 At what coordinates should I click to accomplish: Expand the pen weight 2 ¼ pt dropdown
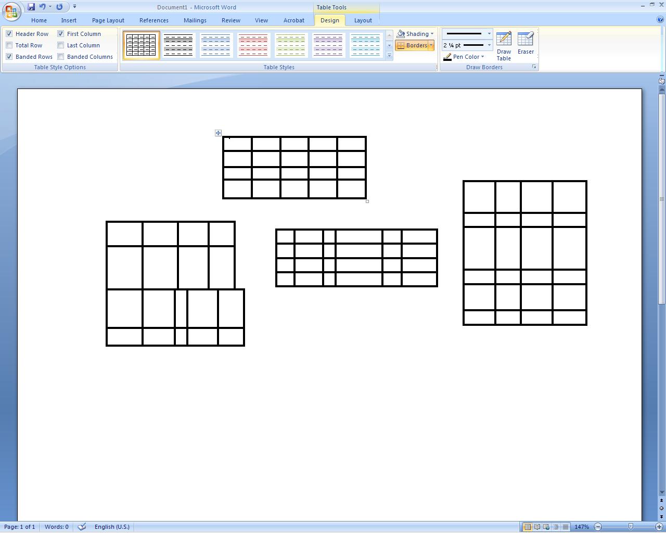[489, 45]
